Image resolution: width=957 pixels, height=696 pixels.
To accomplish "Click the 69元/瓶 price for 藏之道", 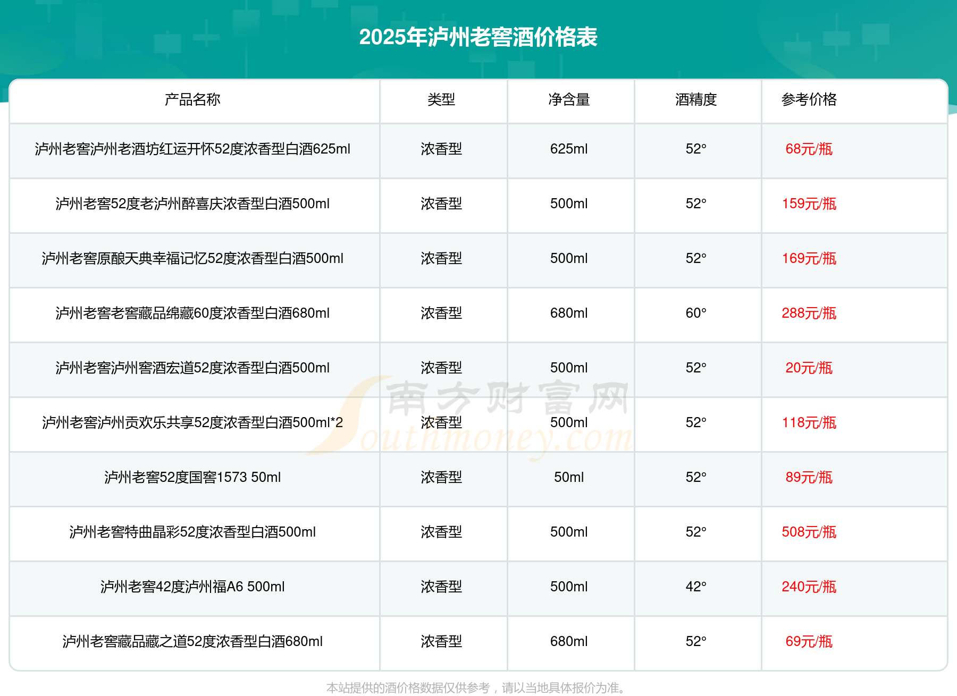I will 809,642.
